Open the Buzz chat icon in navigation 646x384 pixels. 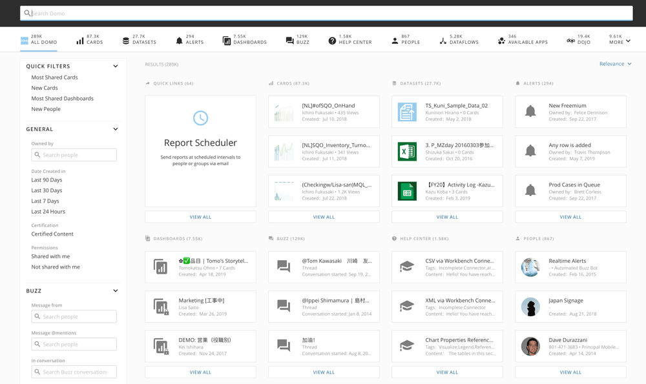pyautogui.click(x=289, y=41)
